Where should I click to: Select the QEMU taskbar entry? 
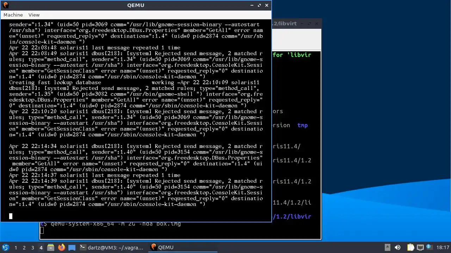pyautogui.click(x=183, y=247)
